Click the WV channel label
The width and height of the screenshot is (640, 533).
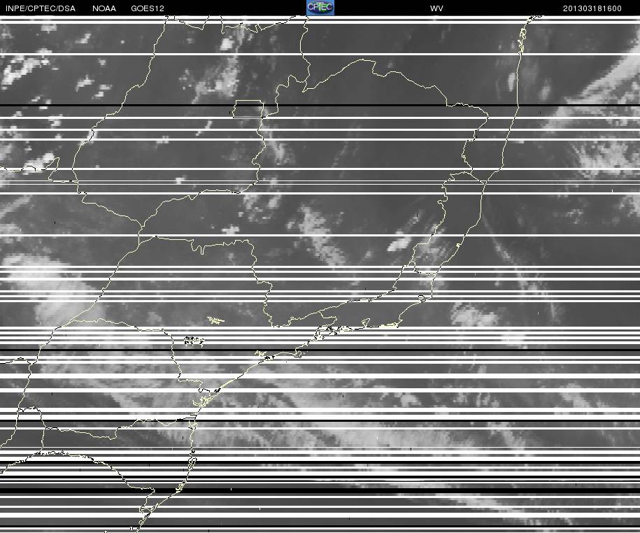[x=436, y=8]
